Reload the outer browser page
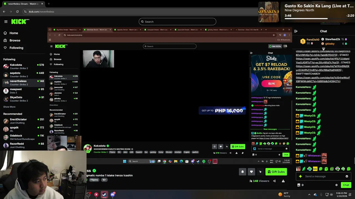 pos(17,12)
